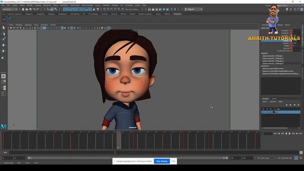Switch to the Rendering shelf tab
Screen dimensions: 304x171
point(75,14)
